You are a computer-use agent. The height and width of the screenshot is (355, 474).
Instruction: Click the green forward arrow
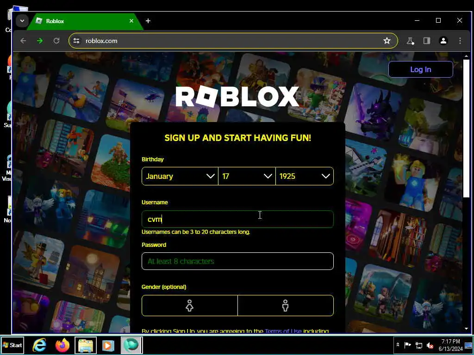(x=40, y=41)
